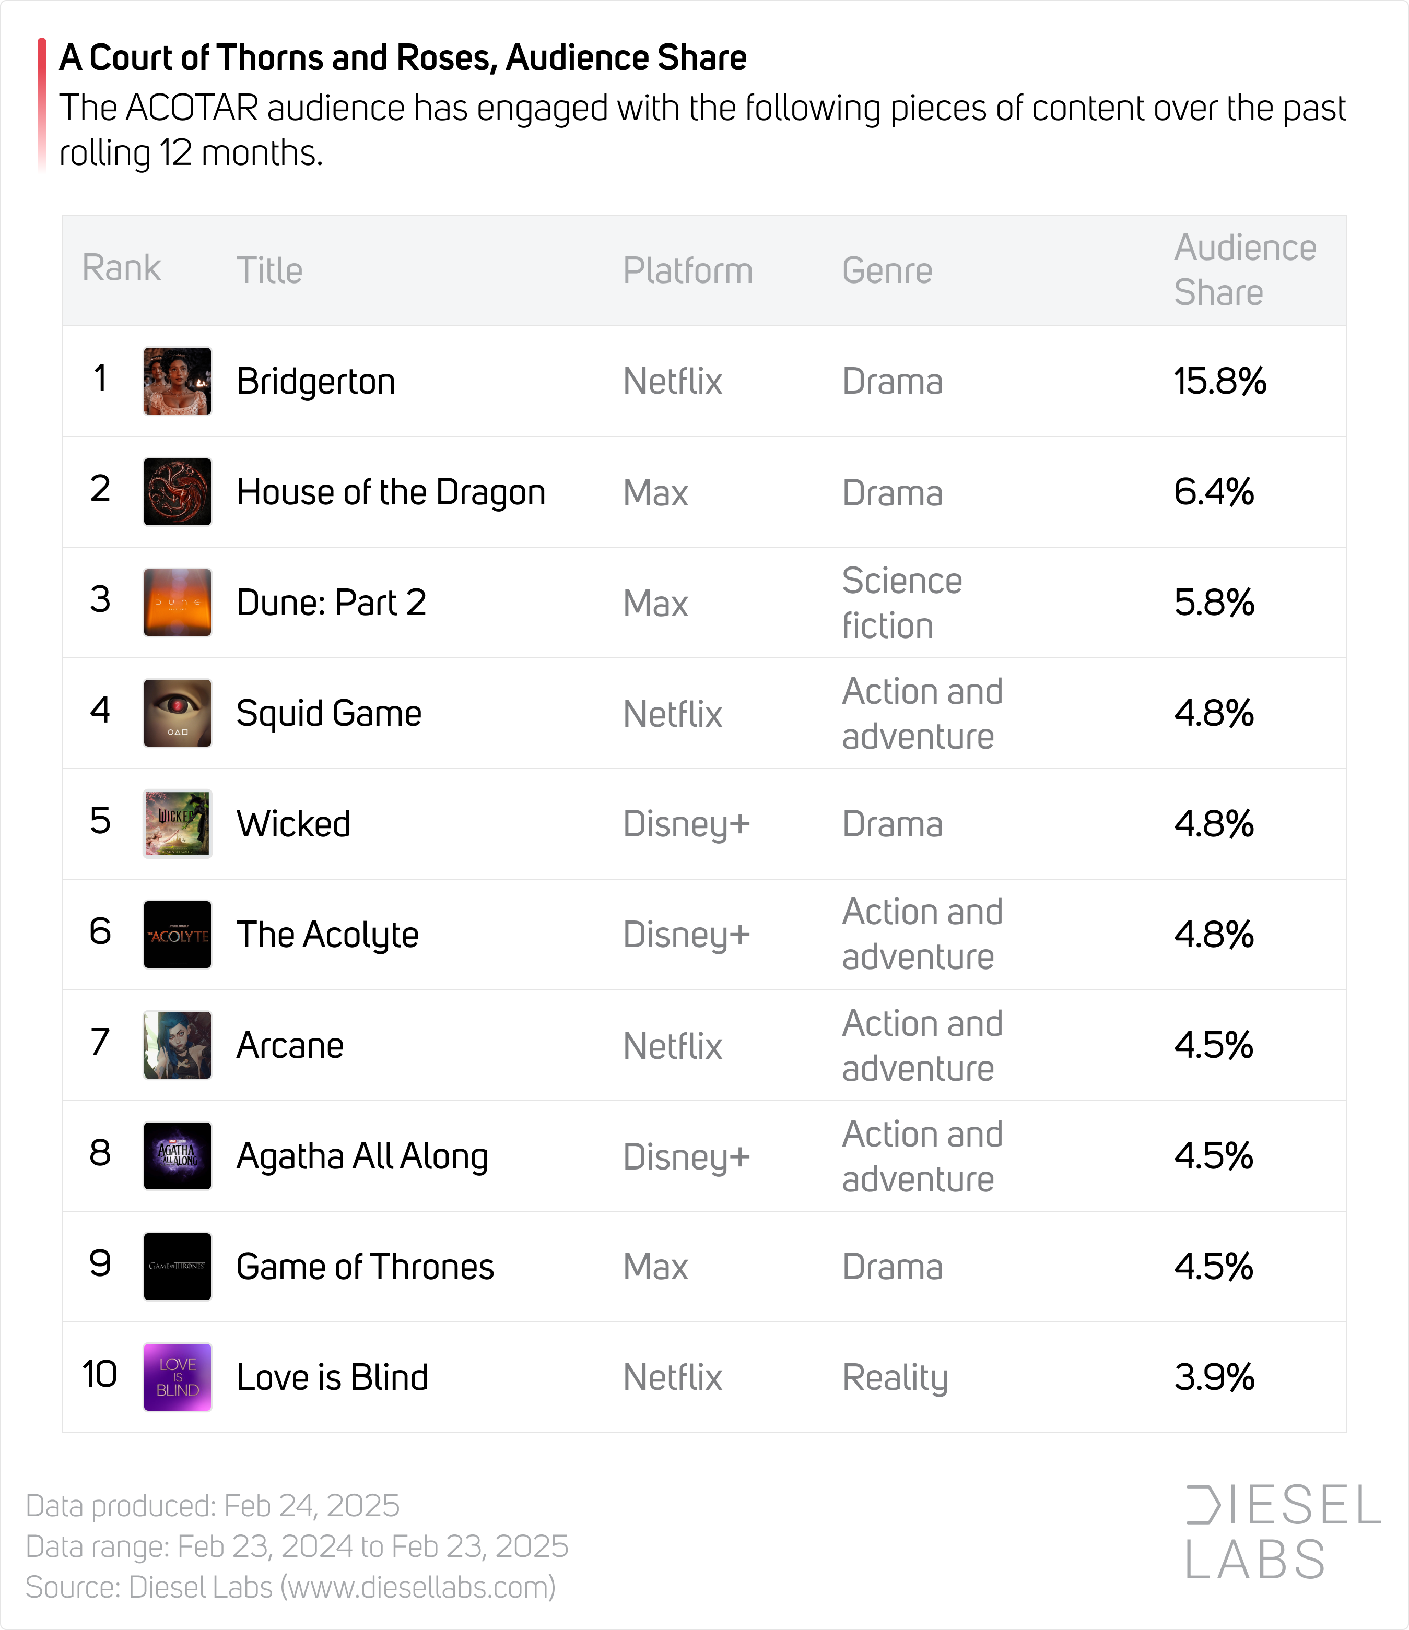Click the Rank column header

click(121, 268)
